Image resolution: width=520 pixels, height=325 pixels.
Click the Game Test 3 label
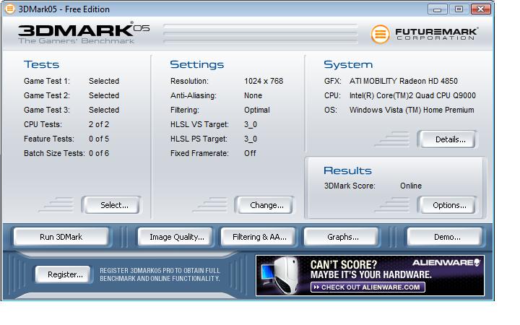pos(47,110)
